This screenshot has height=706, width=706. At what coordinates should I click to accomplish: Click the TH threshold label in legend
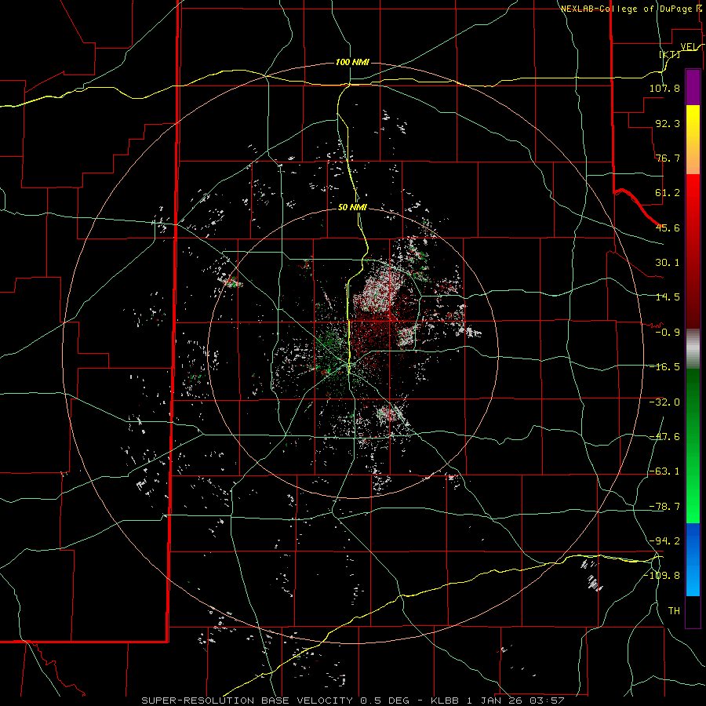(x=674, y=611)
